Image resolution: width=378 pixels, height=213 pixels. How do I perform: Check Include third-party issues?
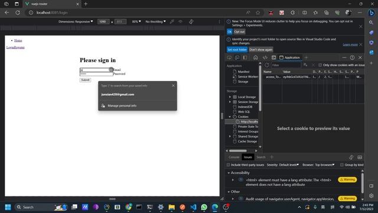[x=229, y=164]
